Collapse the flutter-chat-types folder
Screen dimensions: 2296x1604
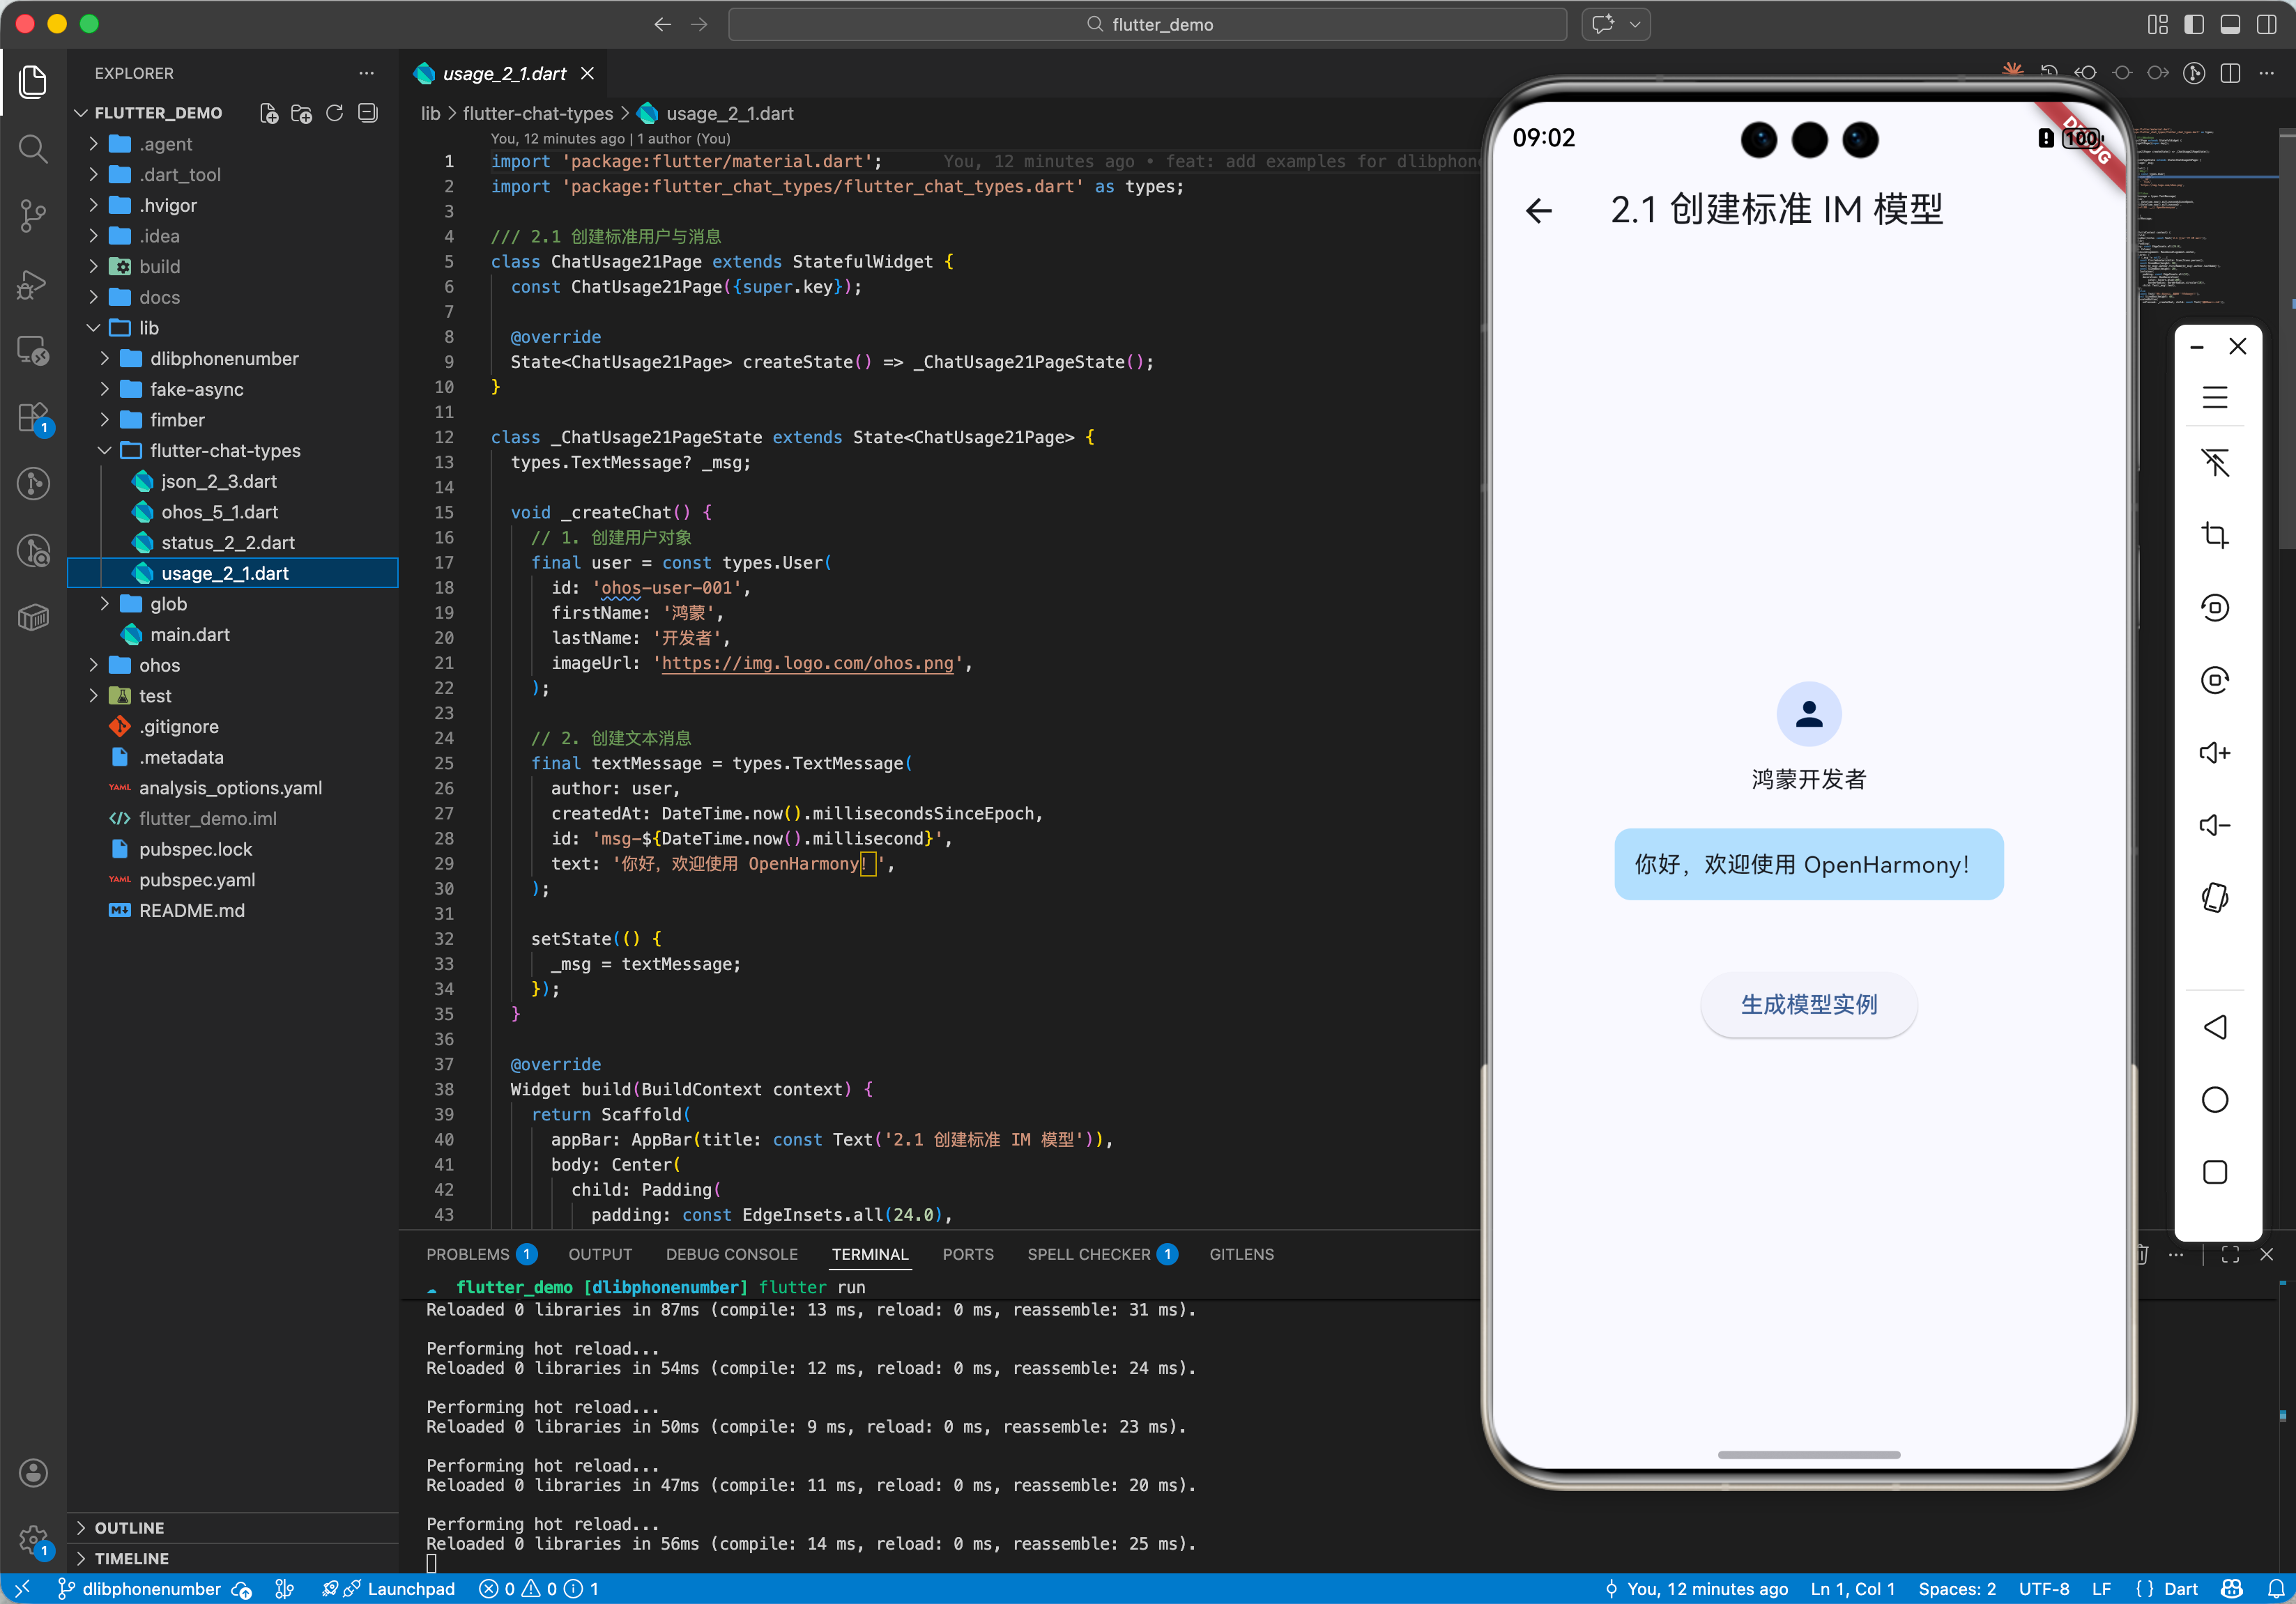224,451
